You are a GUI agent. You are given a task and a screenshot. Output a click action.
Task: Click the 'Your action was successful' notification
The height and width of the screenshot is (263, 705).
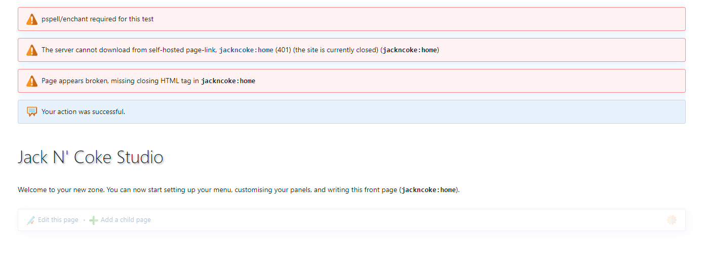click(x=83, y=112)
